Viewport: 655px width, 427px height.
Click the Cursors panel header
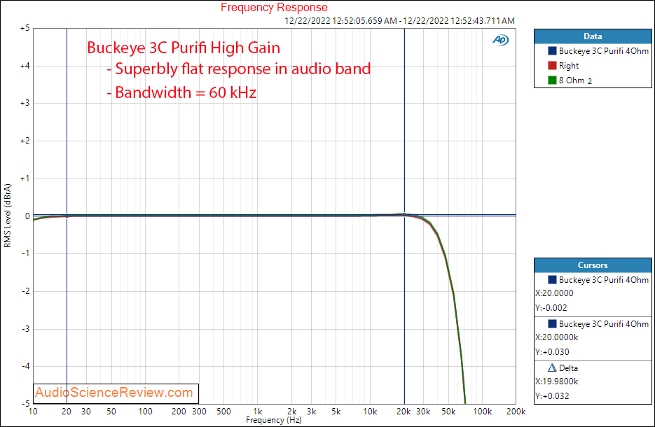pos(593,265)
